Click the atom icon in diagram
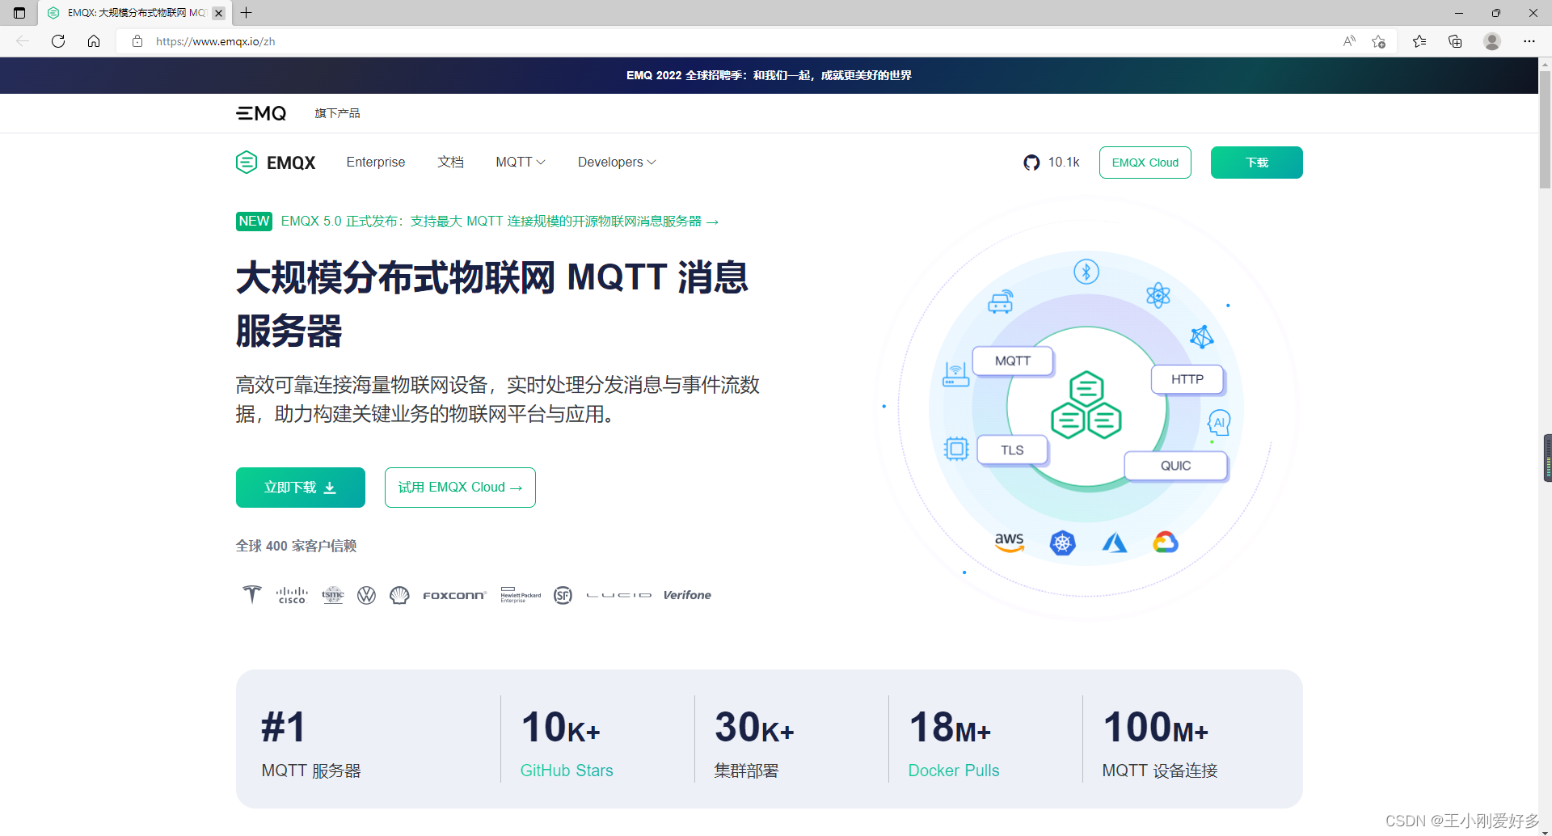The image size is (1552, 836). pyautogui.click(x=1158, y=295)
